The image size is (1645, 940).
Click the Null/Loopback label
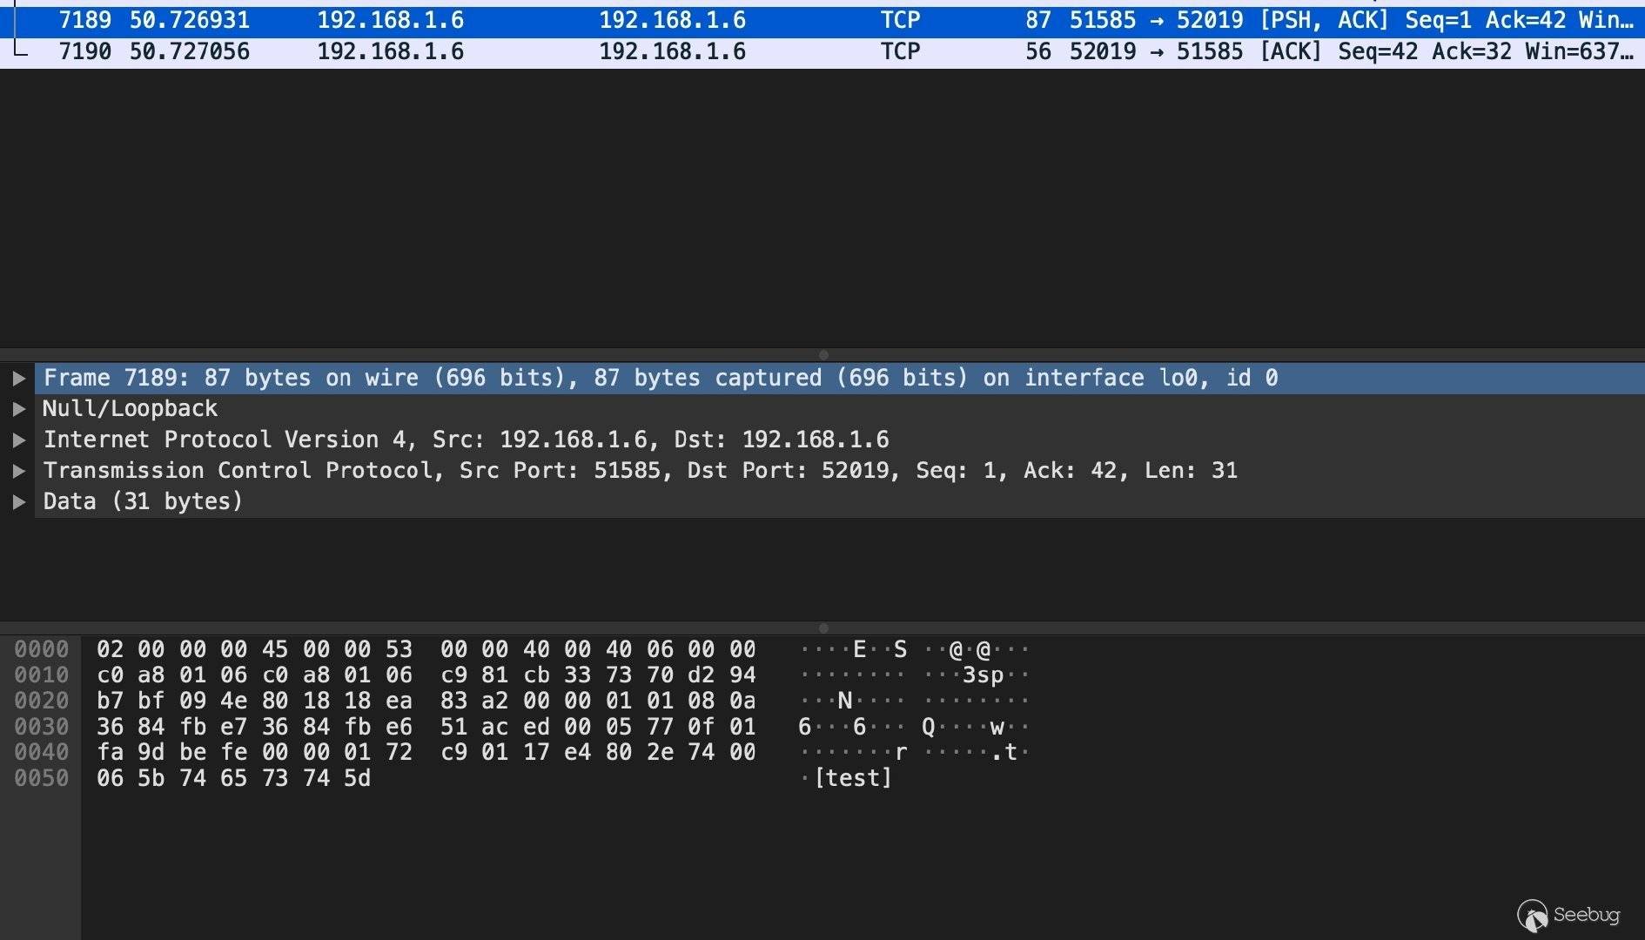(x=131, y=408)
